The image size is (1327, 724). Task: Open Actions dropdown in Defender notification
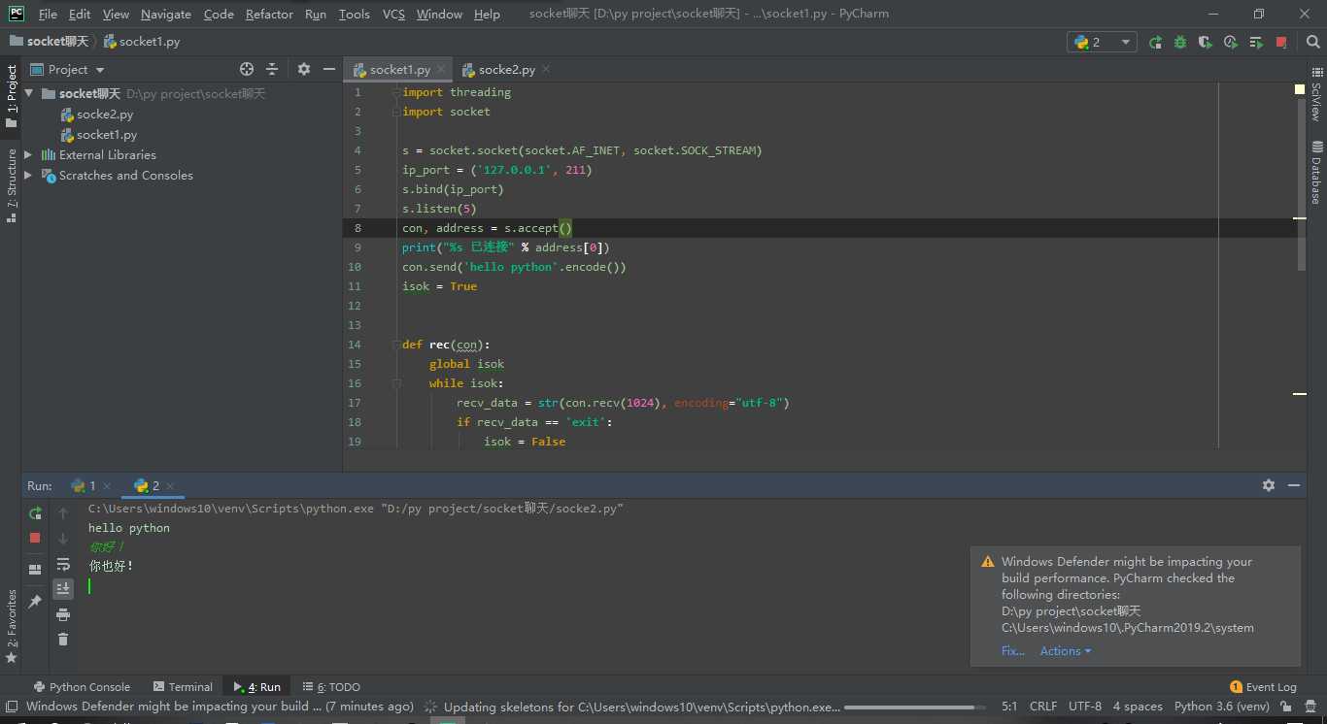click(1066, 651)
